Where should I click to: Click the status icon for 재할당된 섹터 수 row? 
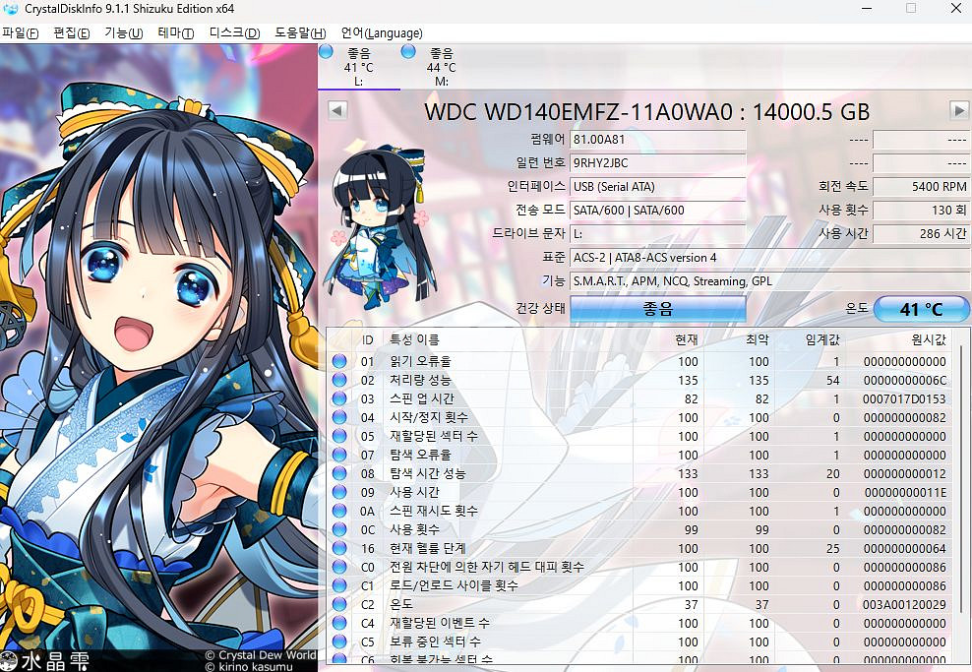(339, 436)
